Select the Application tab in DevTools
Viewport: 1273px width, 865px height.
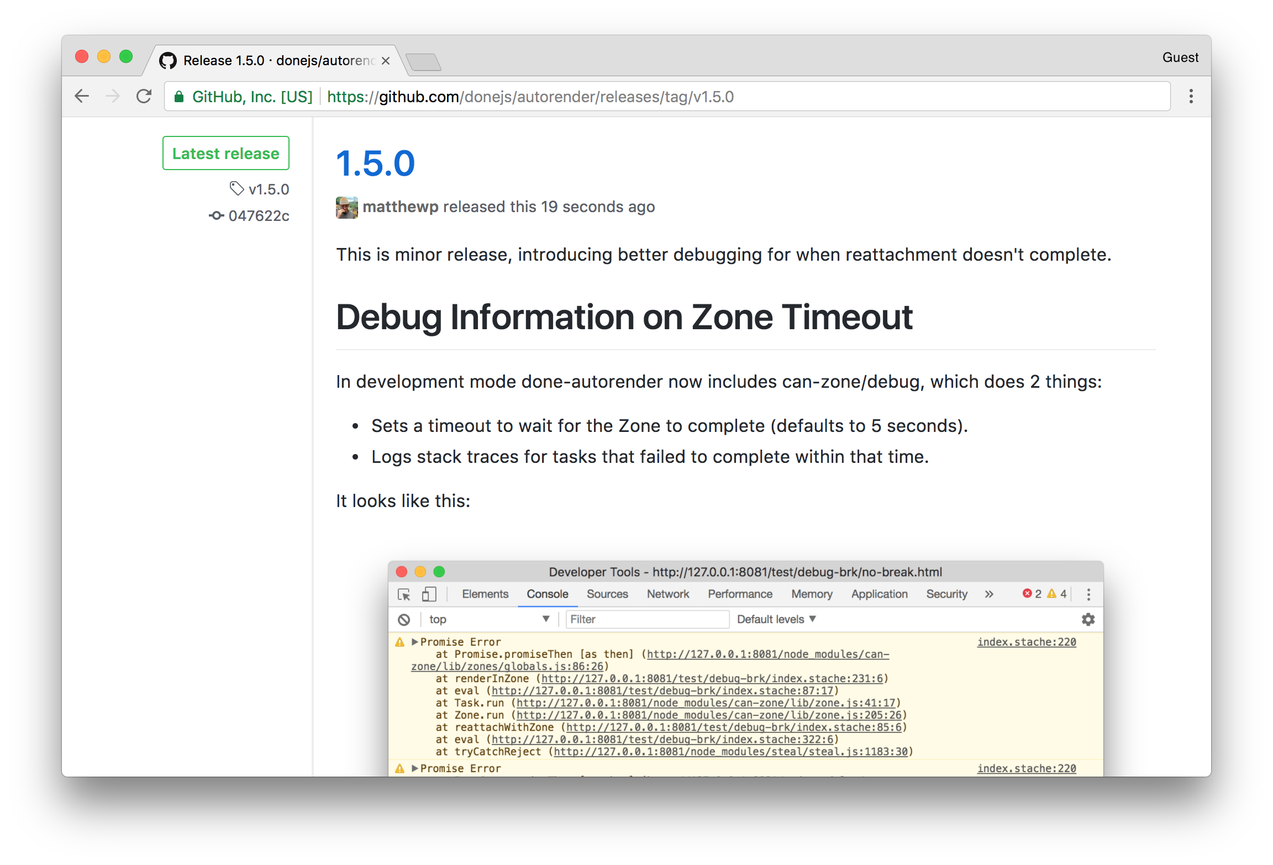[x=879, y=594]
